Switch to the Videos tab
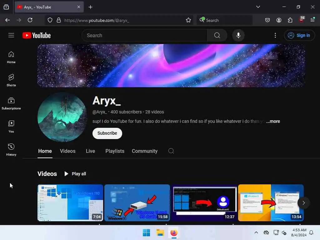Viewport: 320px width, 240px height. (67, 151)
